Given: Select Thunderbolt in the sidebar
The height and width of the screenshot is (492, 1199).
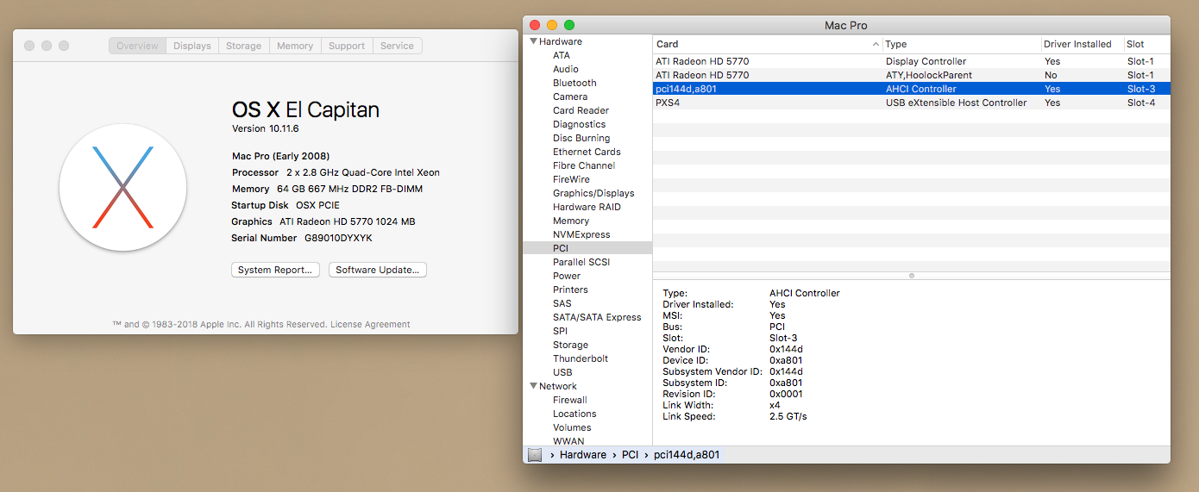Looking at the screenshot, I should point(581,358).
